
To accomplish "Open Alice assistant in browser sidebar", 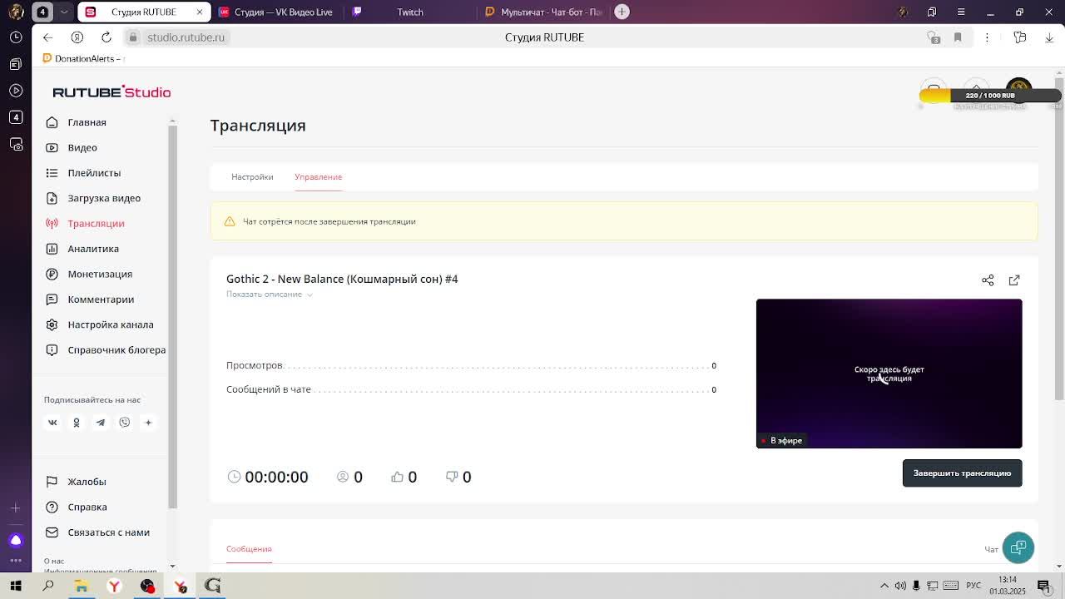I will tap(16, 540).
